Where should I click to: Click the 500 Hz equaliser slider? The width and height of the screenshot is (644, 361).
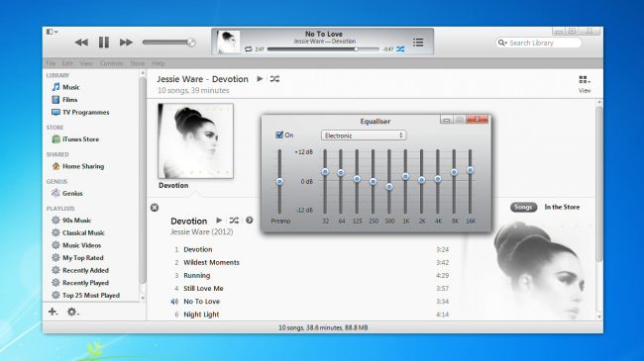coord(389,187)
